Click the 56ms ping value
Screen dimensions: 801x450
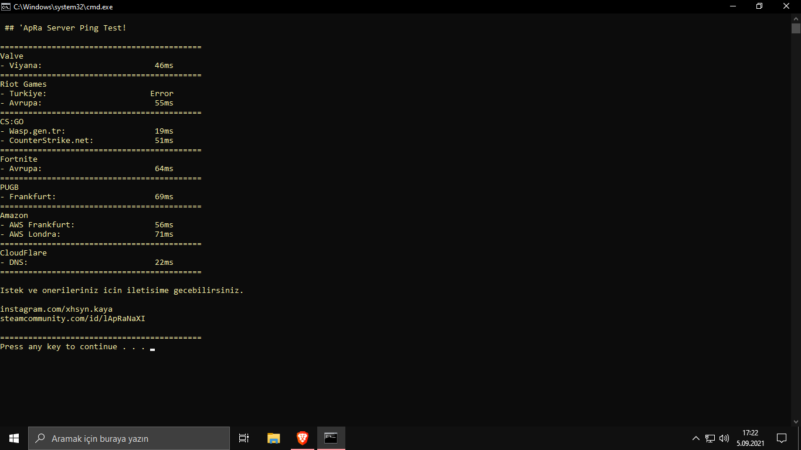(164, 225)
